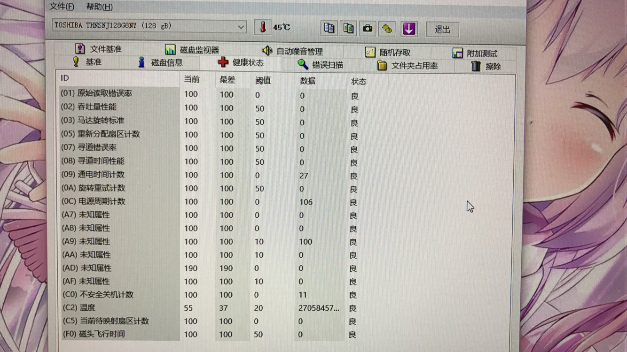Click the 45°C temperature readout

282,28
